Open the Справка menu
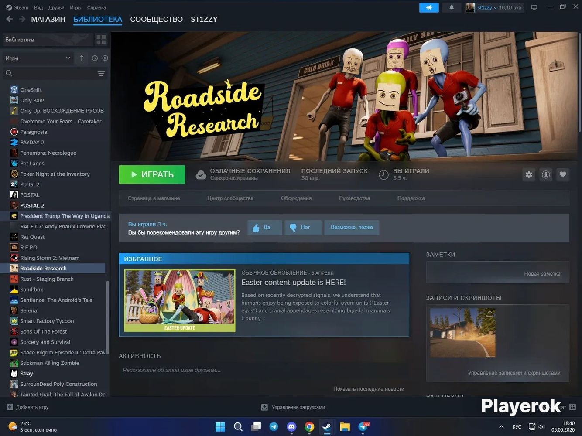This screenshot has width=582, height=436. 96,7
